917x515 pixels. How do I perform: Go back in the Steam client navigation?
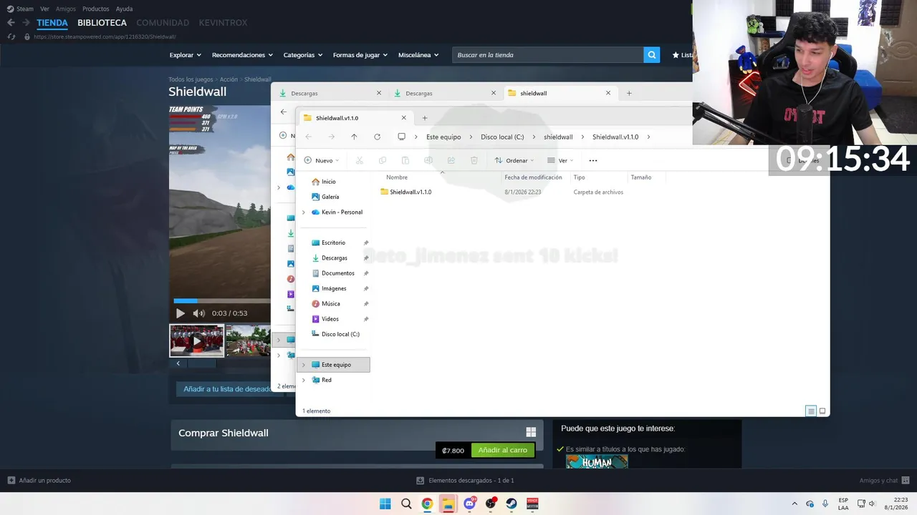[x=11, y=23]
